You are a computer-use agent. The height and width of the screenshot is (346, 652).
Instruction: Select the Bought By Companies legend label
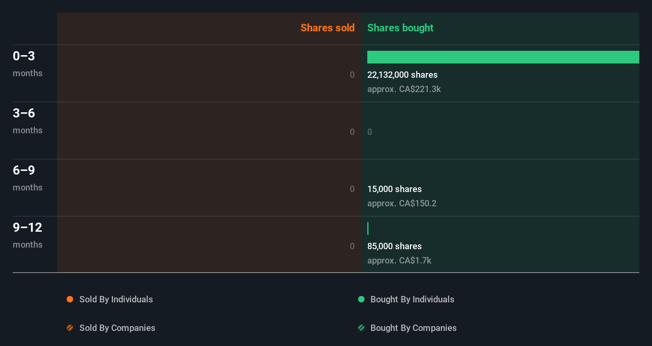pos(413,328)
